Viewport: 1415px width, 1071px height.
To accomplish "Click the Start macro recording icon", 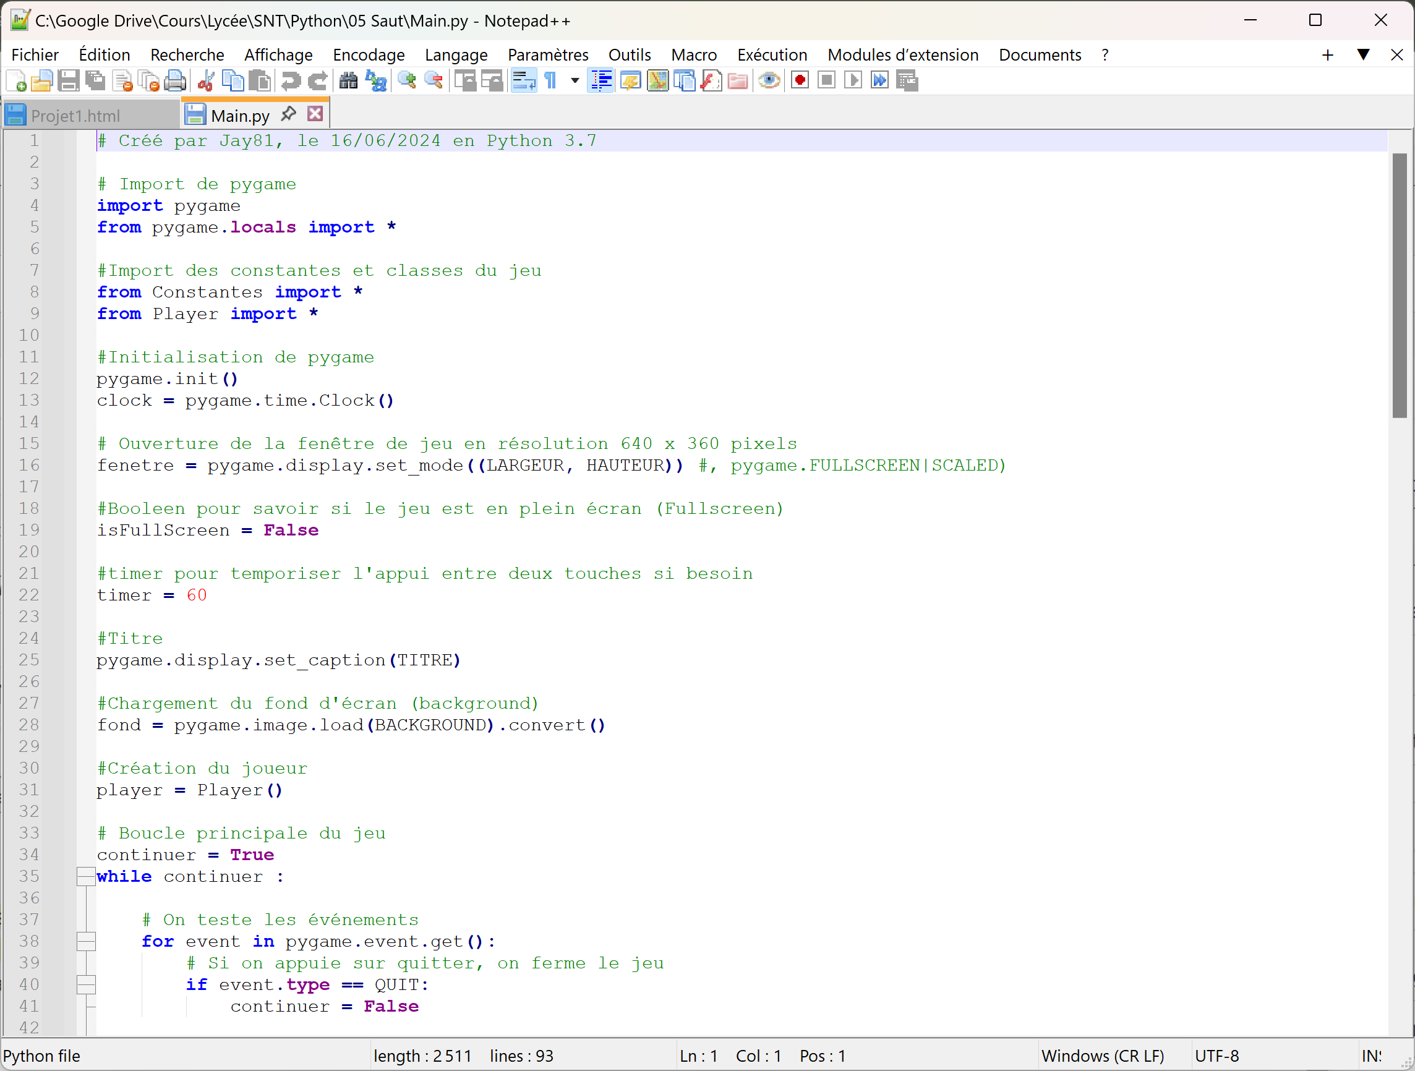I will (800, 80).
